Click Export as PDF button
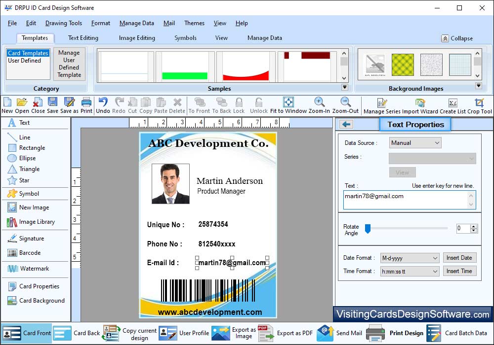The width and height of the screenshot is (494, 345). (x=286, y=333)
